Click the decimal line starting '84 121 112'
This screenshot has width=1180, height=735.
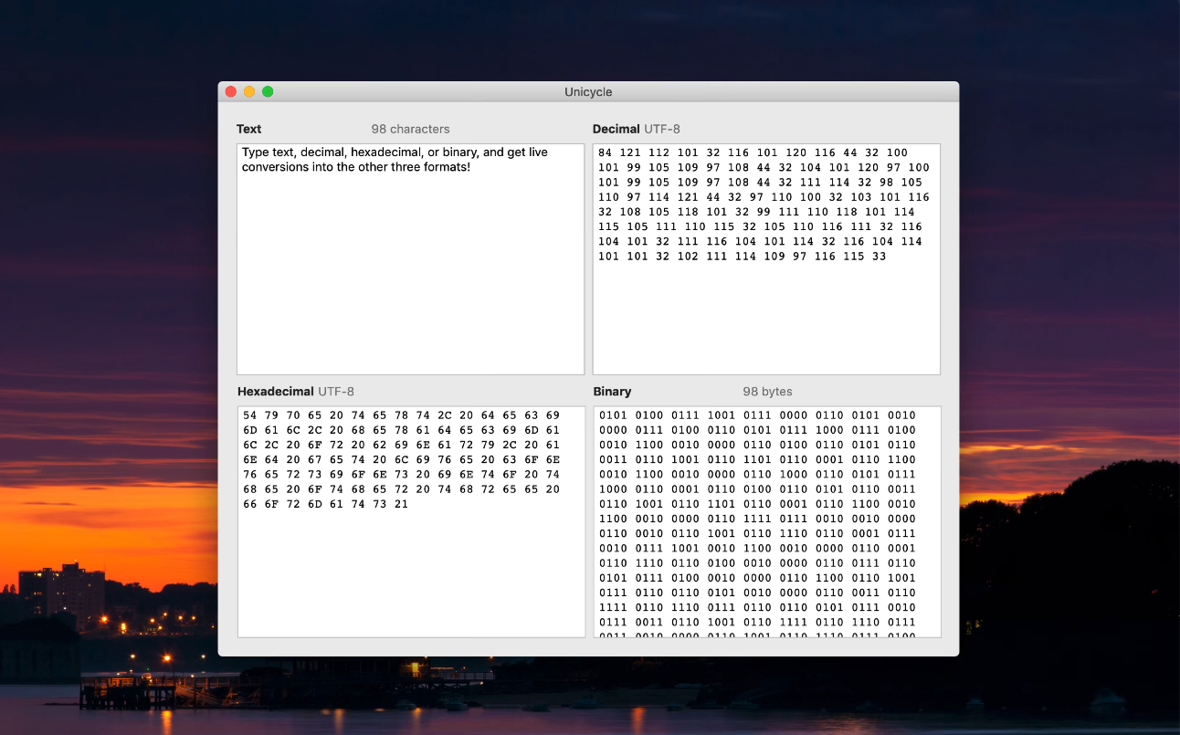pos(753,152)
